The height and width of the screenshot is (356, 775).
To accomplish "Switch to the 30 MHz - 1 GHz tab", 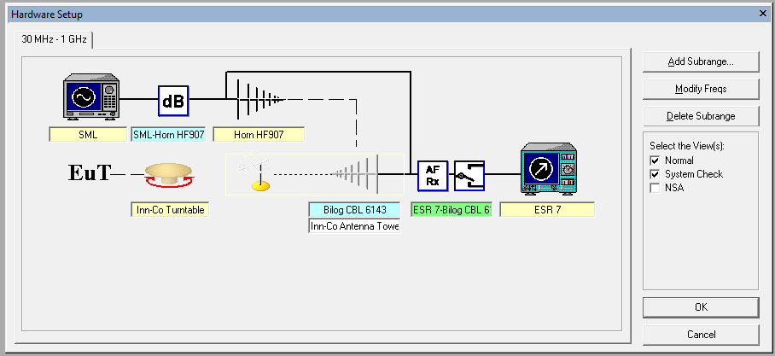I will 55,39.
